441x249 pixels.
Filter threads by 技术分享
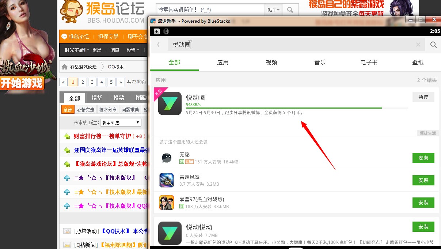coord(108,110)
